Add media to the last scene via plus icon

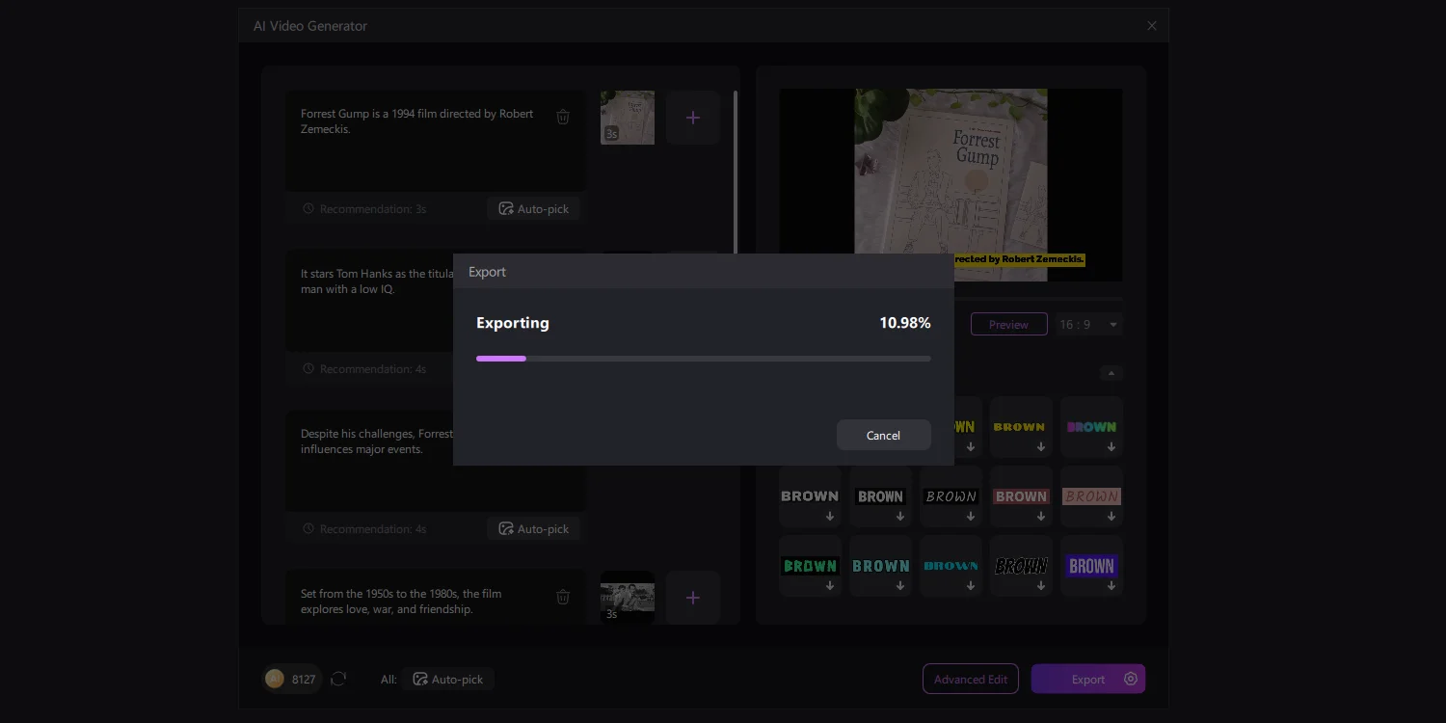[692, 598]
